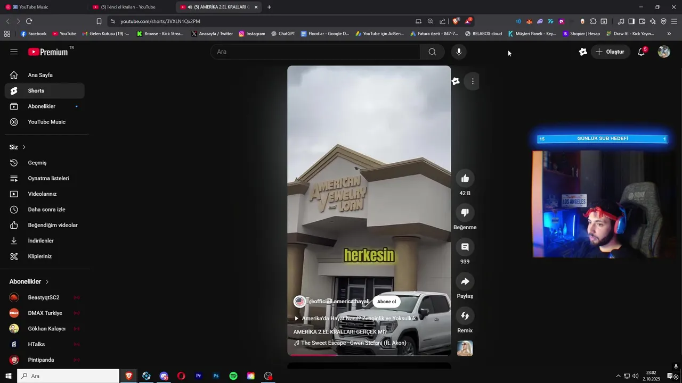Switch to the YouTube Music tab
Image resolution: width=682 pixels, height=383 pixels.
tap(43, 7)
